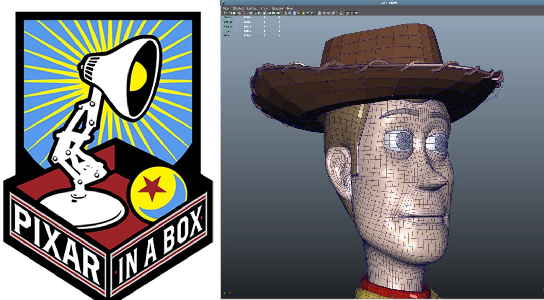Image resolution: width=544 pixels, height=300 pixels.
Task: Click the dark cube icon near toolbar end
Action: tap(347, 13)
